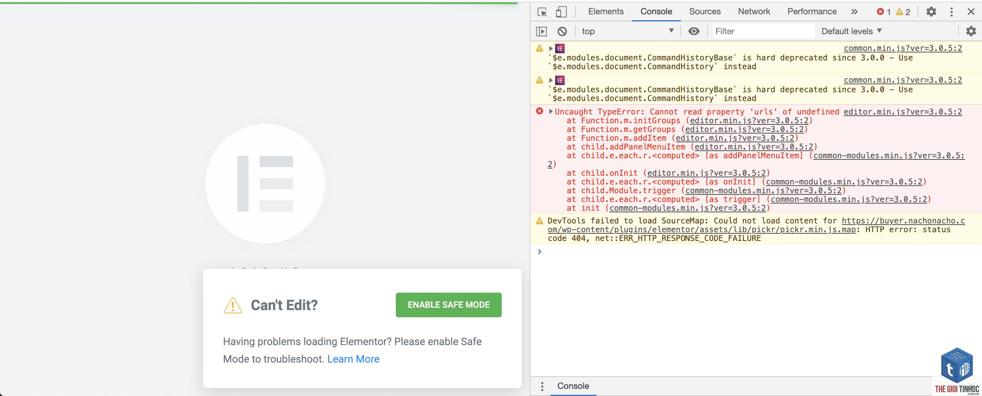Open the Network tab
Image resolution: width=982 pixels, height=396 pixels.
754,12
